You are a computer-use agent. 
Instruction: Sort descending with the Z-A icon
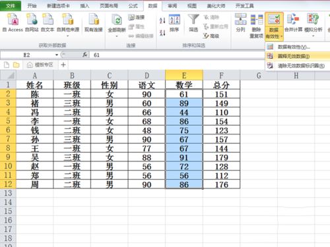(x=162, y=33)
